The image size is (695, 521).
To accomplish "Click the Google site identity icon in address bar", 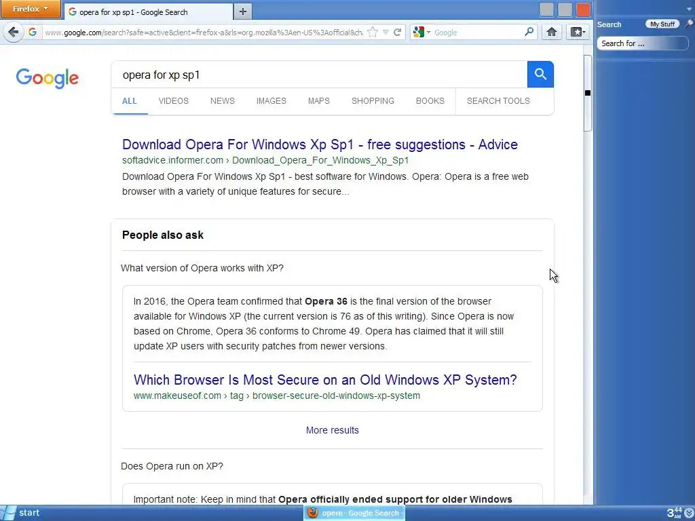I will point(33,32).
